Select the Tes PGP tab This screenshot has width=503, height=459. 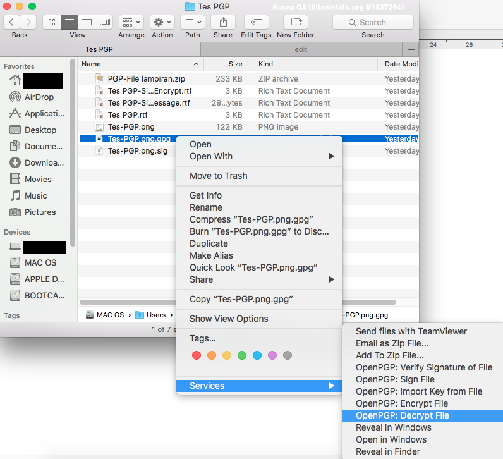[x=99, y=49]
